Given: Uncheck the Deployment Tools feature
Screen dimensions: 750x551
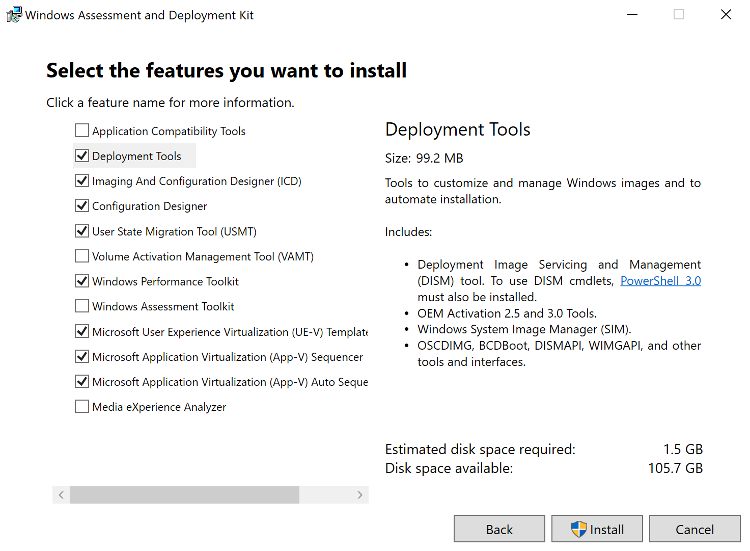Looking at the screenshot, I should [x=81, y=155].
